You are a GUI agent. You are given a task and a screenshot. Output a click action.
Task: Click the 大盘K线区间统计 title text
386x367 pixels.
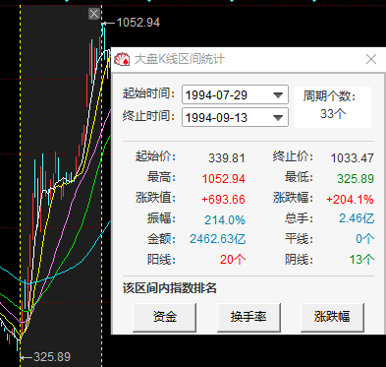pyautogui.click(x=180, y=59)
